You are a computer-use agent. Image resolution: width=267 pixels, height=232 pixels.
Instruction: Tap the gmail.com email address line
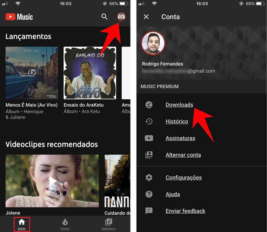point(179,71)
